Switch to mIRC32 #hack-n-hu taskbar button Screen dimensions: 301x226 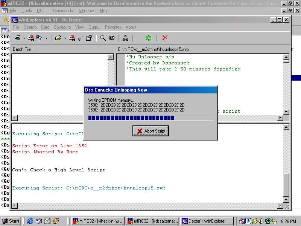(x=98, y=221)
